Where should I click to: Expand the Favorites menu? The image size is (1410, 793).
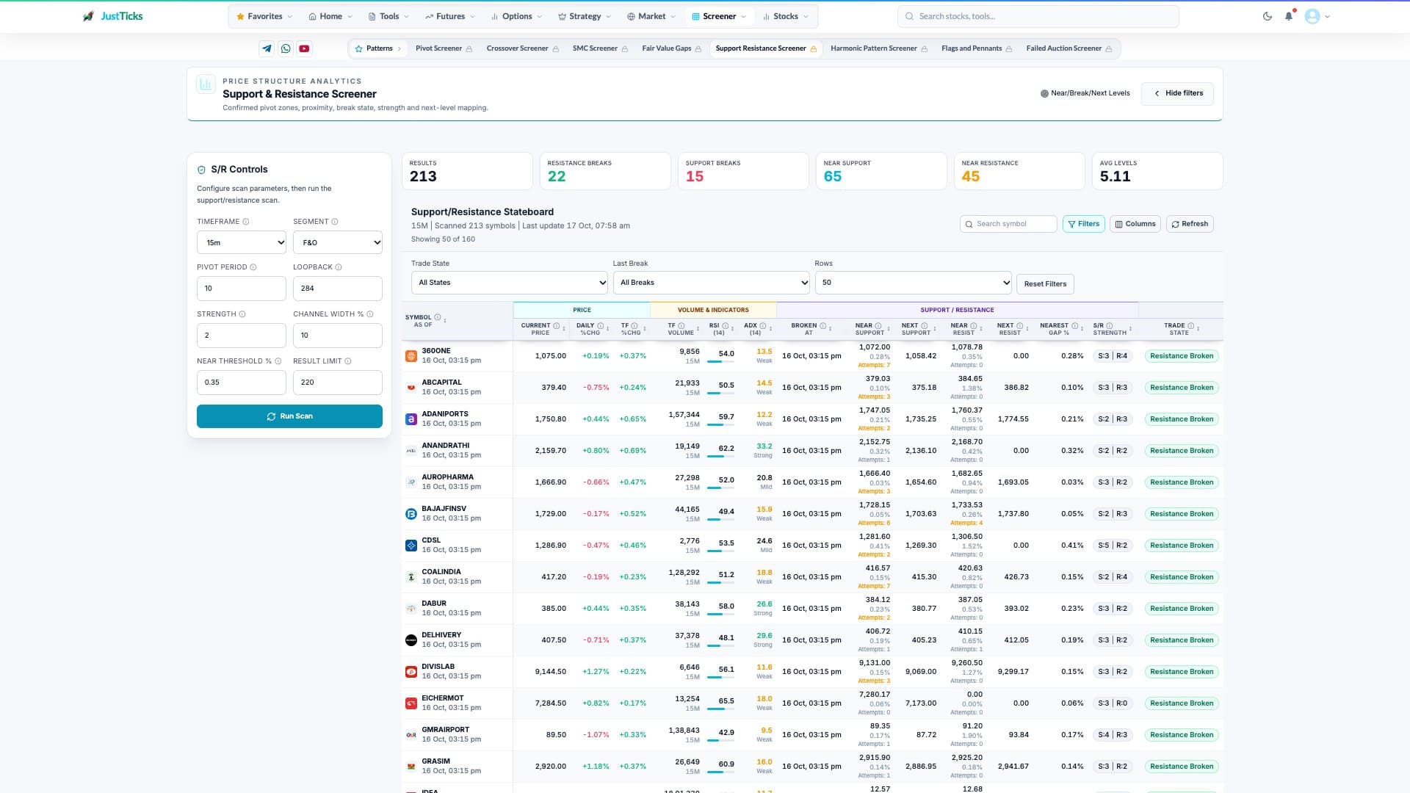264,16
